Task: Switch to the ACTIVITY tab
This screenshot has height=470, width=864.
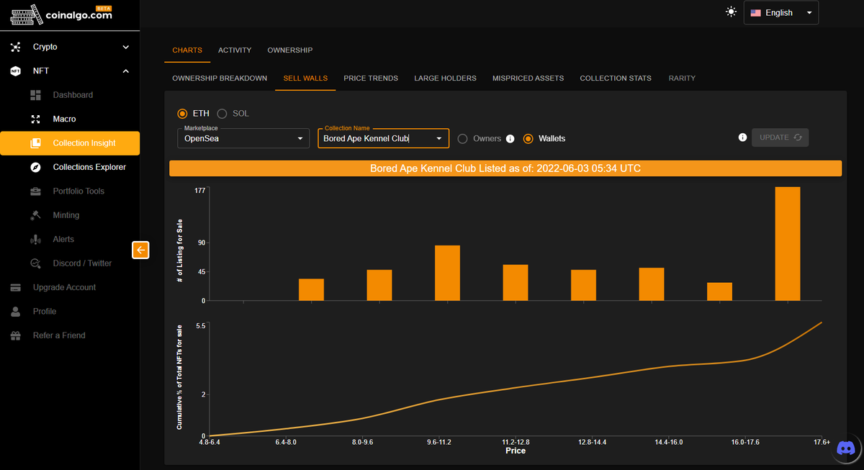Action: point(235,50)
